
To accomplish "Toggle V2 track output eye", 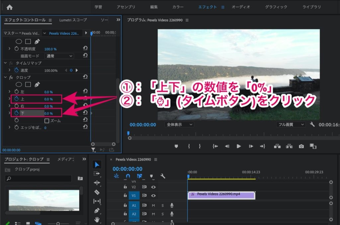I will click(153, 187).
